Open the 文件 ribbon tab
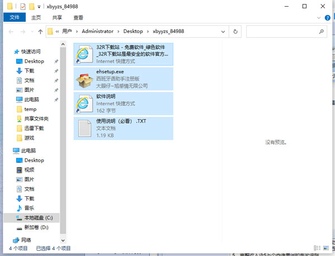 pyautogui.click(x=15, y=17)
